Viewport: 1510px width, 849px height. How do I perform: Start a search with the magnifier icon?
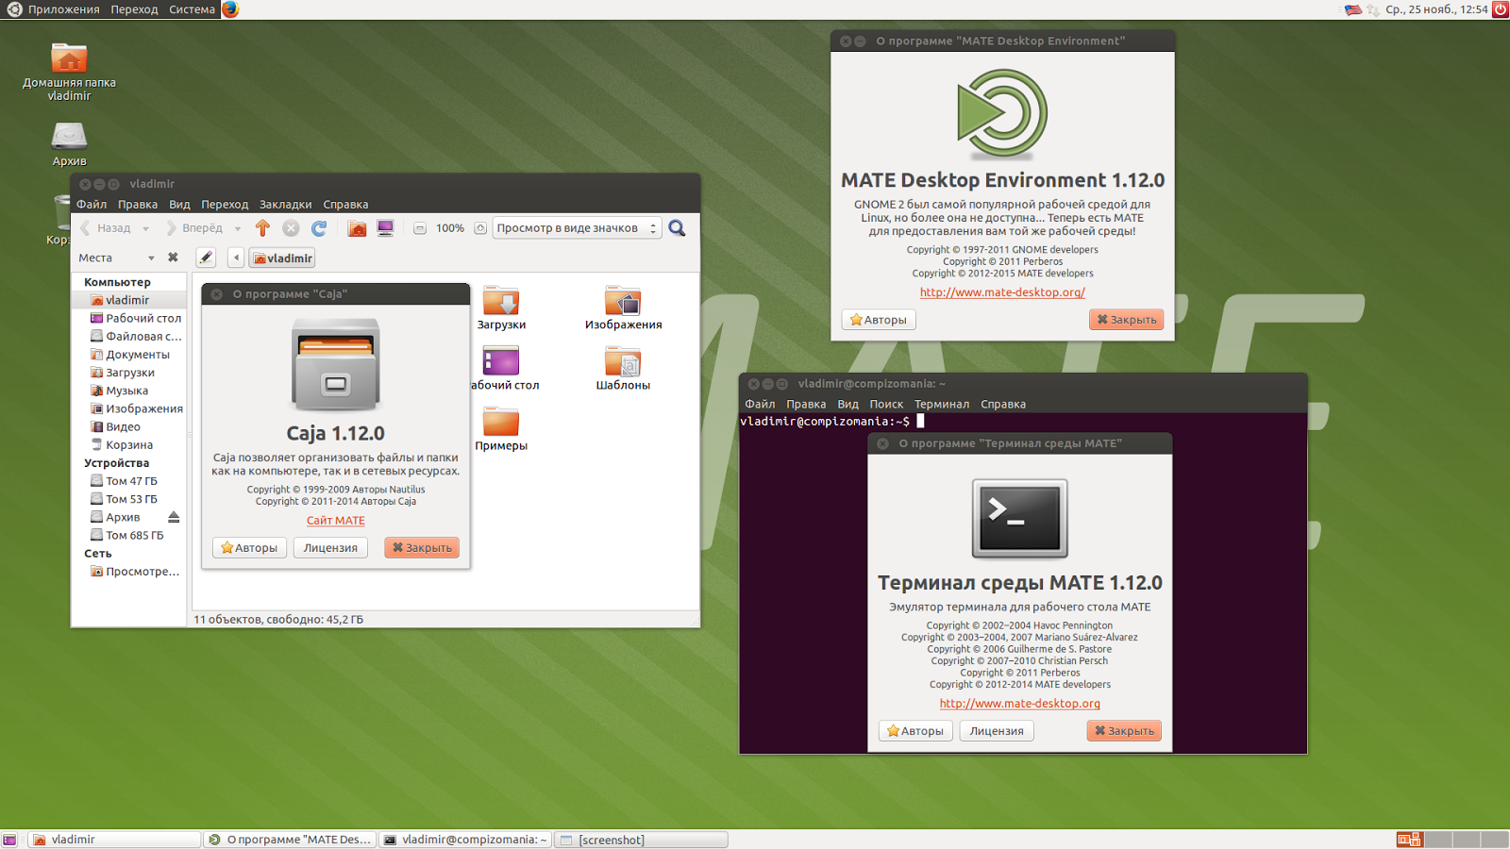coord(678,227)
